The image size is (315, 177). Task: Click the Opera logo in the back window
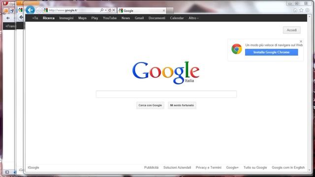[5, 3]
